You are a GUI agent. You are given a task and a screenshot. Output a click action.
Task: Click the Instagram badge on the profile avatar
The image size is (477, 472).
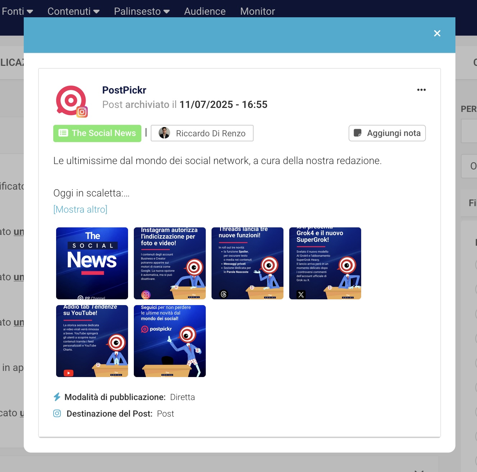coord(82,112)
